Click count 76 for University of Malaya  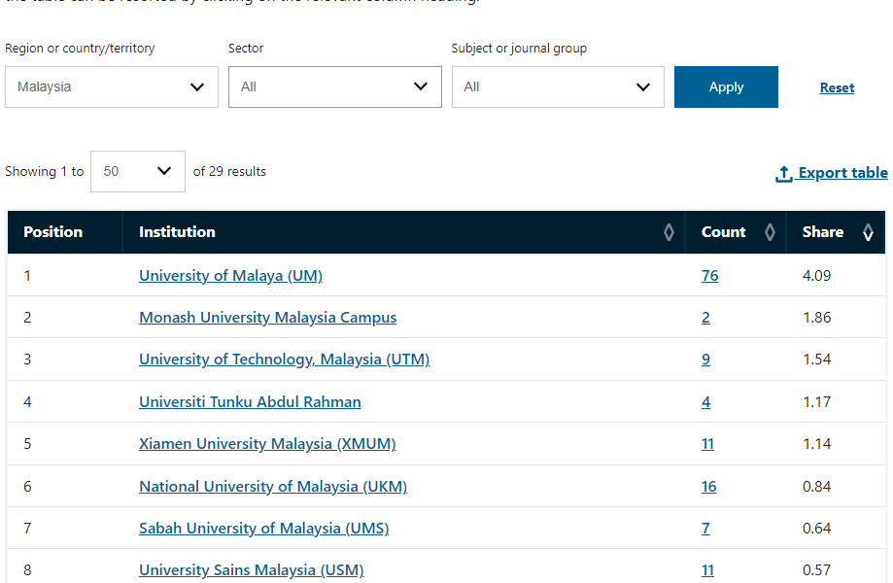pos(709,276)
